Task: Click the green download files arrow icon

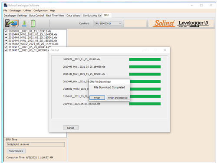Action: coord(24,23)
